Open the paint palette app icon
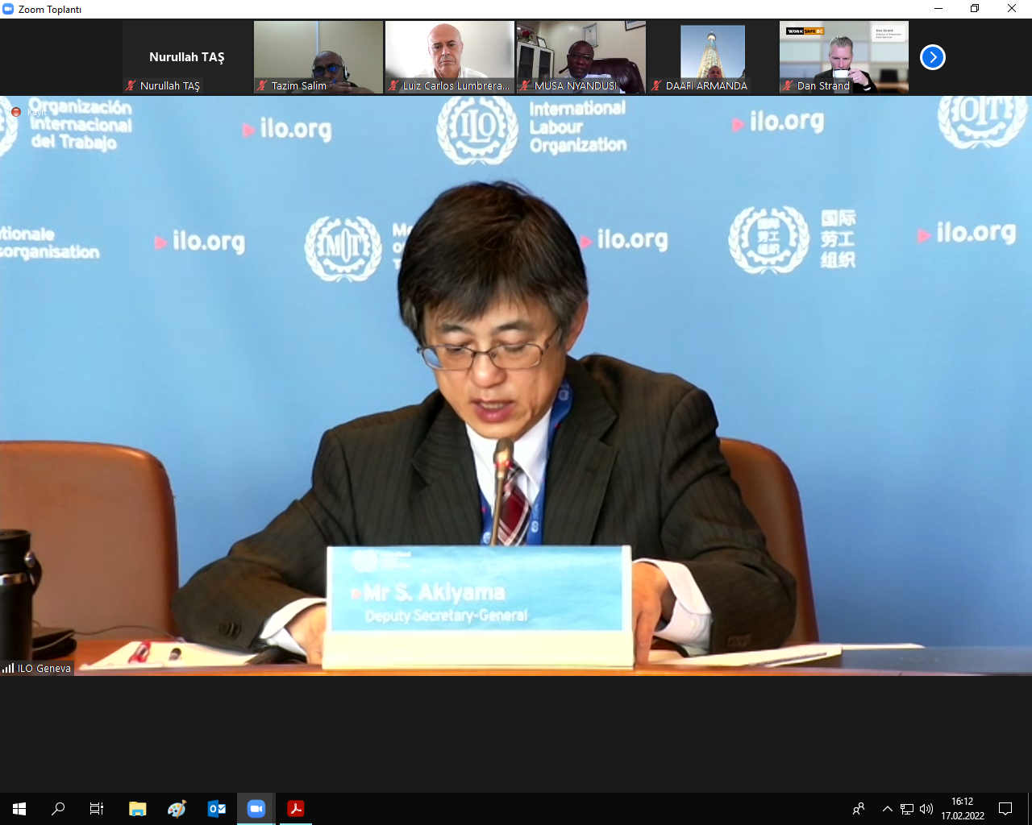The width and height of the screenshot is (1032, 825). 177,809
